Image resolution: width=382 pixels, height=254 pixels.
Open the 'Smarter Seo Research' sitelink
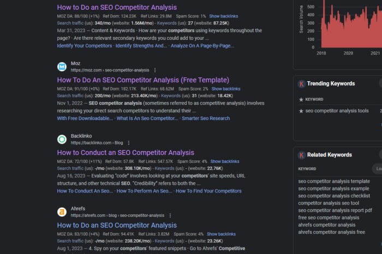coord(206,118)
